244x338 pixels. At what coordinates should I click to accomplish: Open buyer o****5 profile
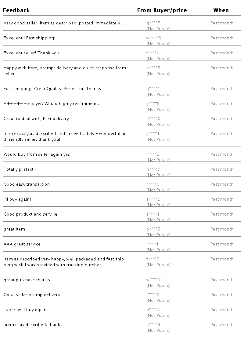[153, 68]
